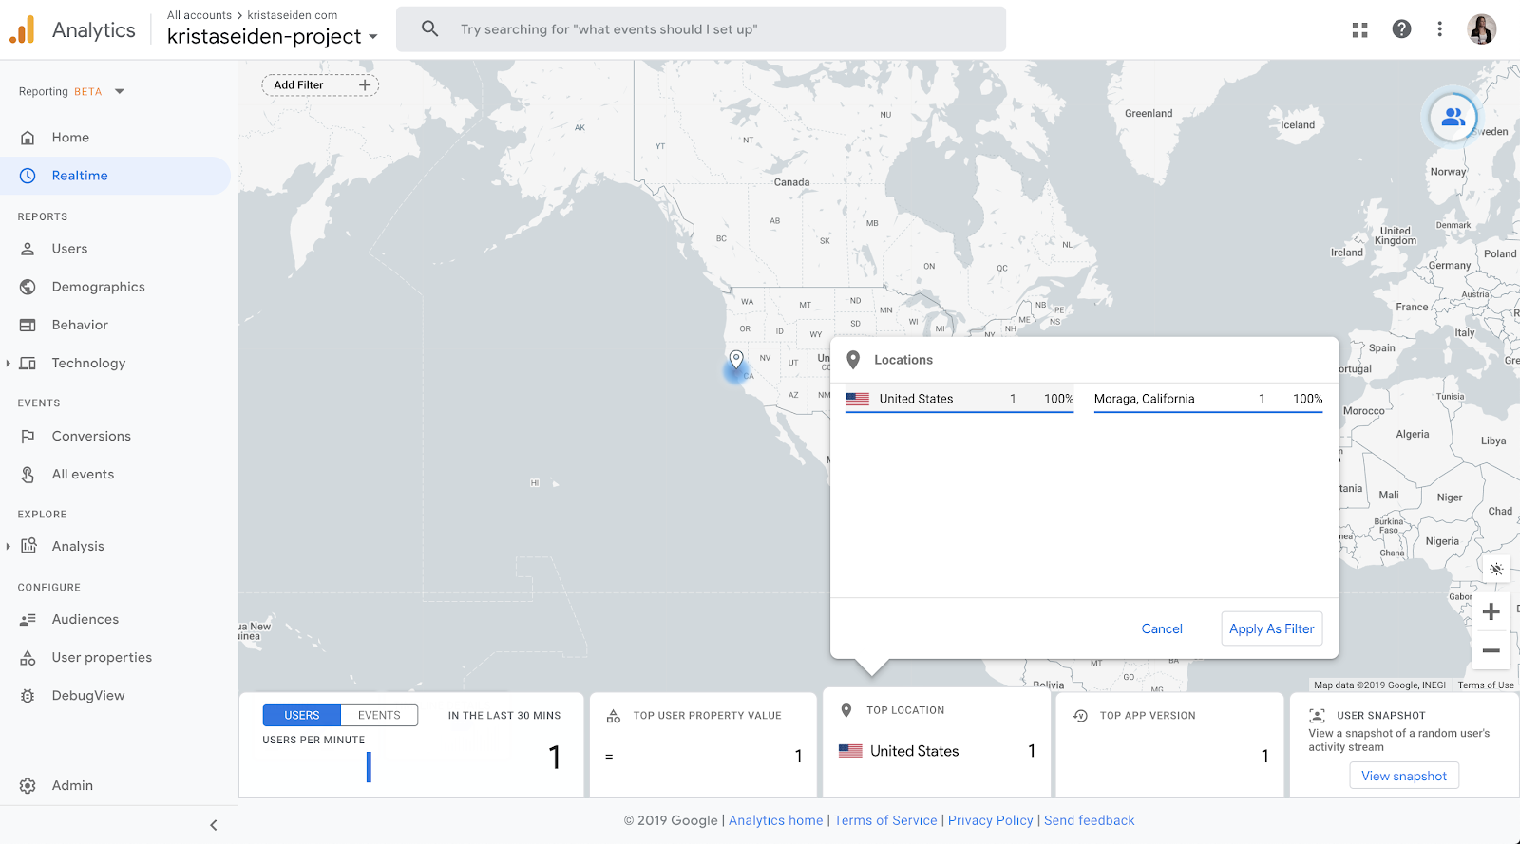Click the User properties shapes icon
The image size is (1520, 844).
[28, 657]
